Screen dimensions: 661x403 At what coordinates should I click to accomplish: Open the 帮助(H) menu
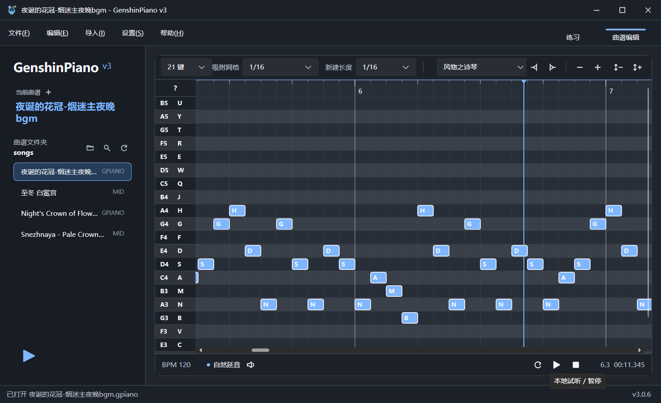(x=172, y=33)
